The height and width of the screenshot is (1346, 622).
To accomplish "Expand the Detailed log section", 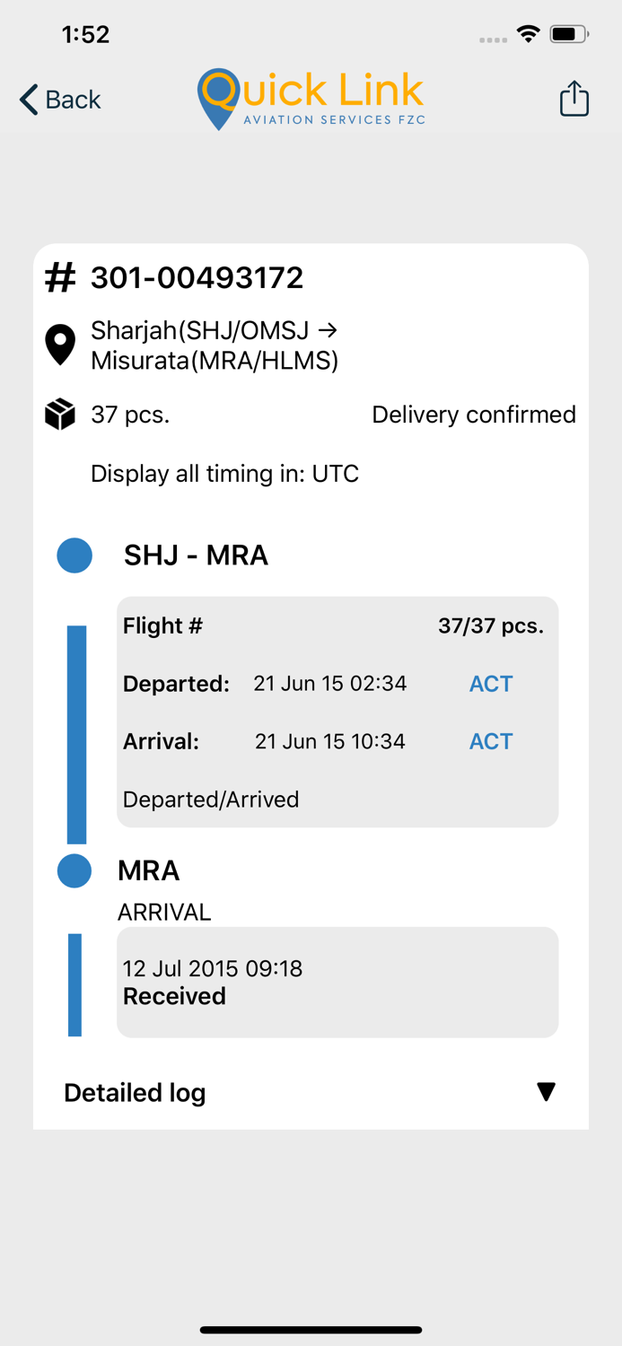I will click(x=135, y=1092).
